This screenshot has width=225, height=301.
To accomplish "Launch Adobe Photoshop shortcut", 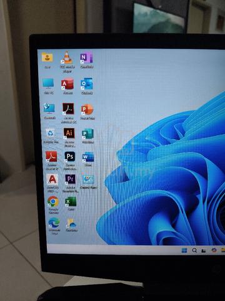I will [x=70, y=157].
